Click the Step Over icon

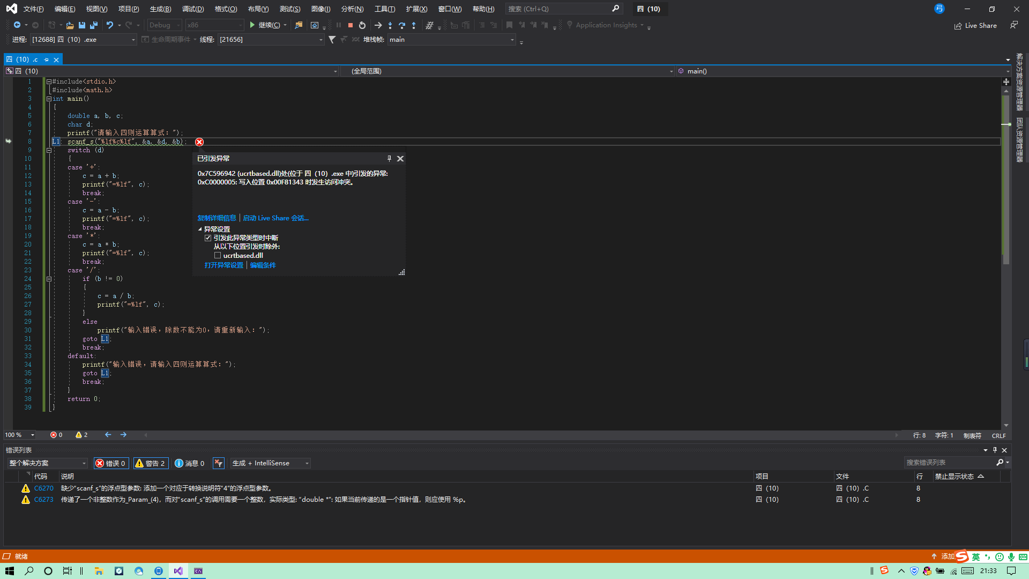coord(402,25)
